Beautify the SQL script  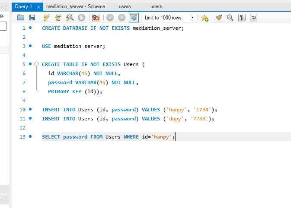(219, 18)
